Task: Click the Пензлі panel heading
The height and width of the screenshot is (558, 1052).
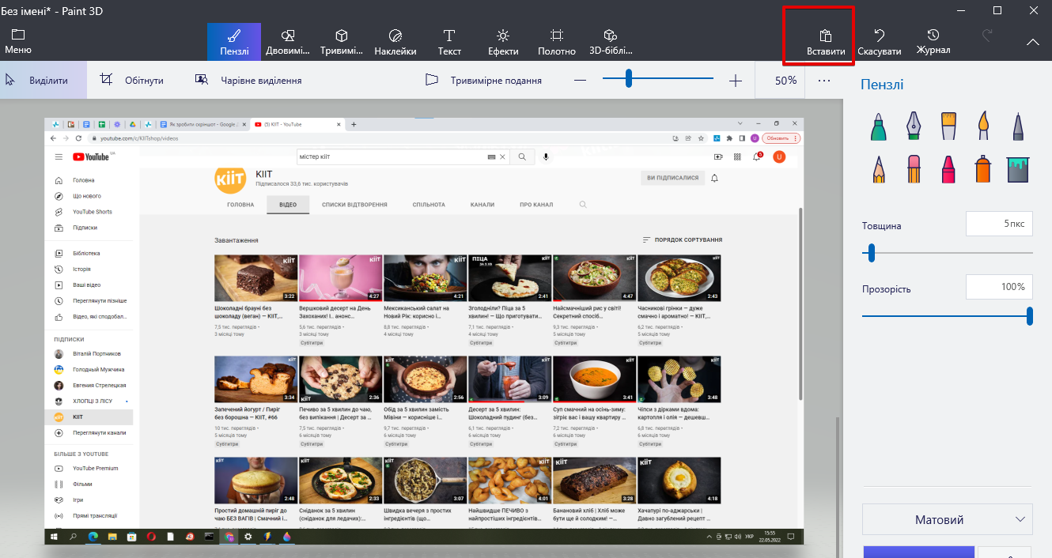Action: coord(883,85)
